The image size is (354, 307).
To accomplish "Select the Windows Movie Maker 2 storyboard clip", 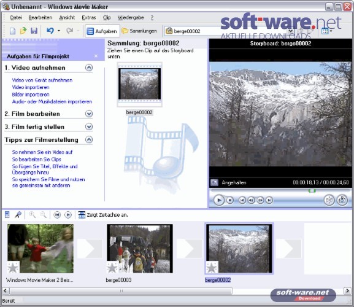I will (x=40, y=249).
